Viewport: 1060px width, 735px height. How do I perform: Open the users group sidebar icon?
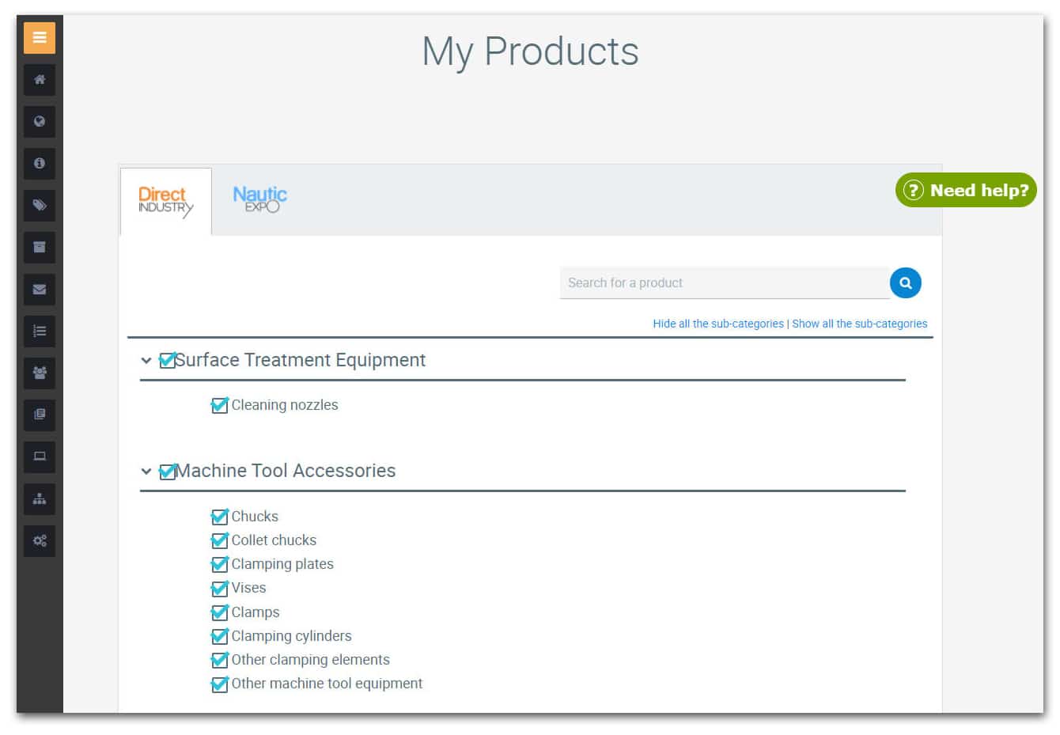40,373
